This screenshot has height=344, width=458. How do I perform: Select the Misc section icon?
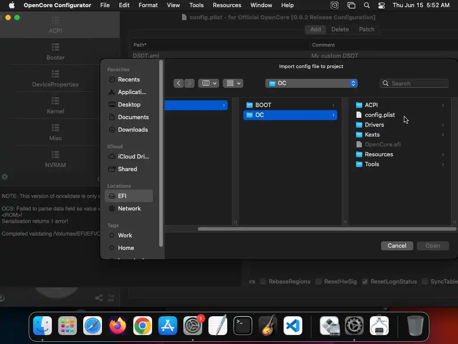55,128
